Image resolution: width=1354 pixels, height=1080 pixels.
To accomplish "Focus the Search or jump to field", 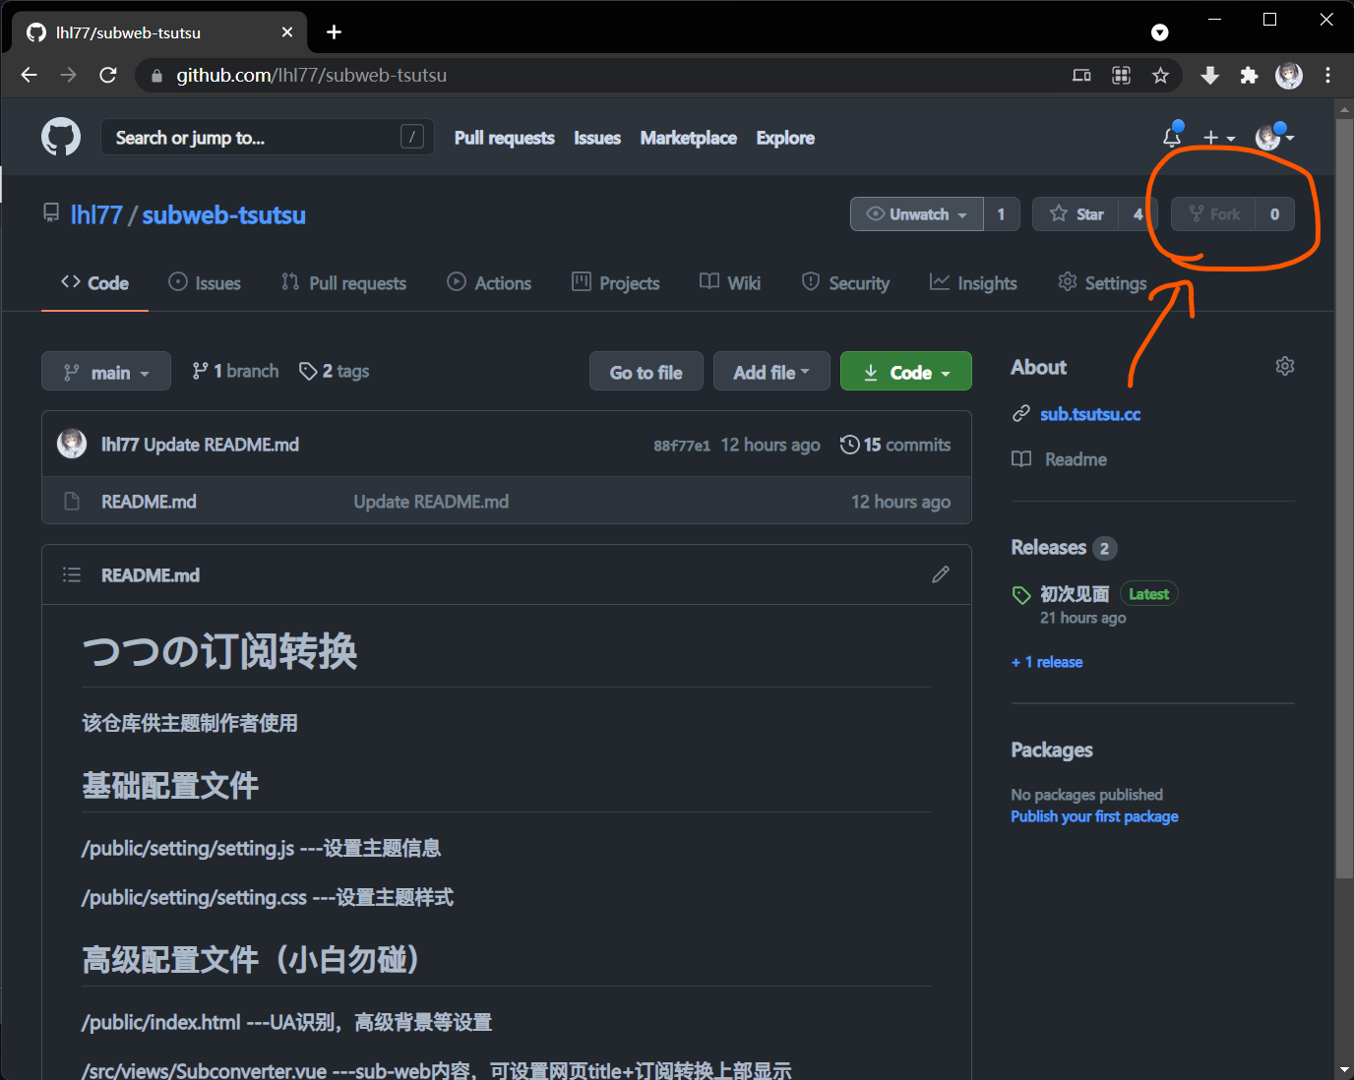I will (x=267, y=137).
